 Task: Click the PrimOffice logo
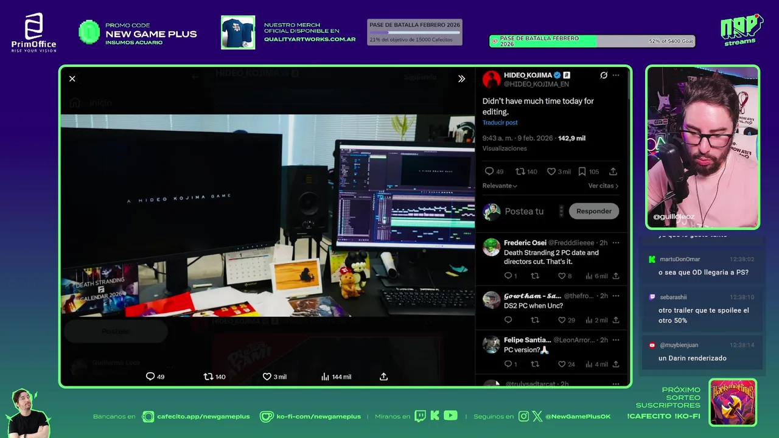pos(33,32)
